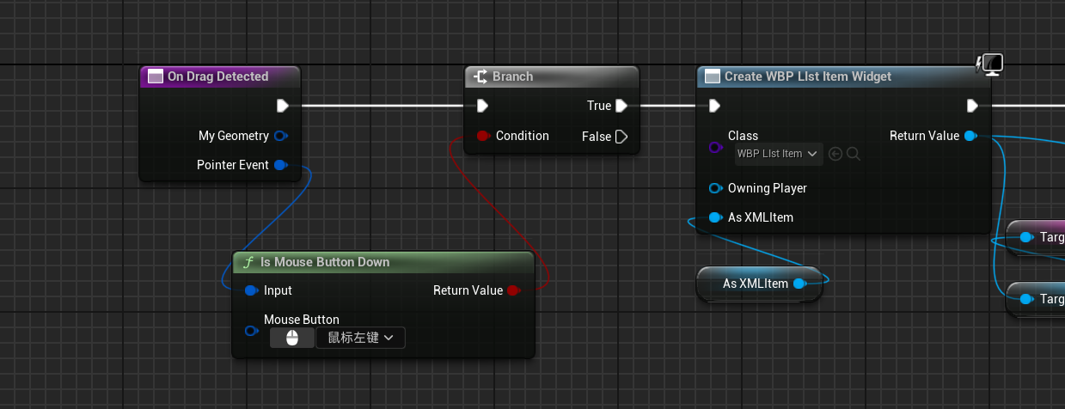Click the 'Pointer Event' pin label
This screenshot has height=409, width=1065.
click(x=233, y=165)
